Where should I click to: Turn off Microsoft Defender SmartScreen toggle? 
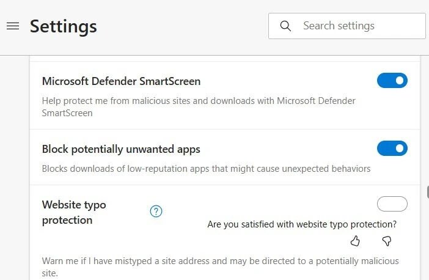(x=392, y=81)
